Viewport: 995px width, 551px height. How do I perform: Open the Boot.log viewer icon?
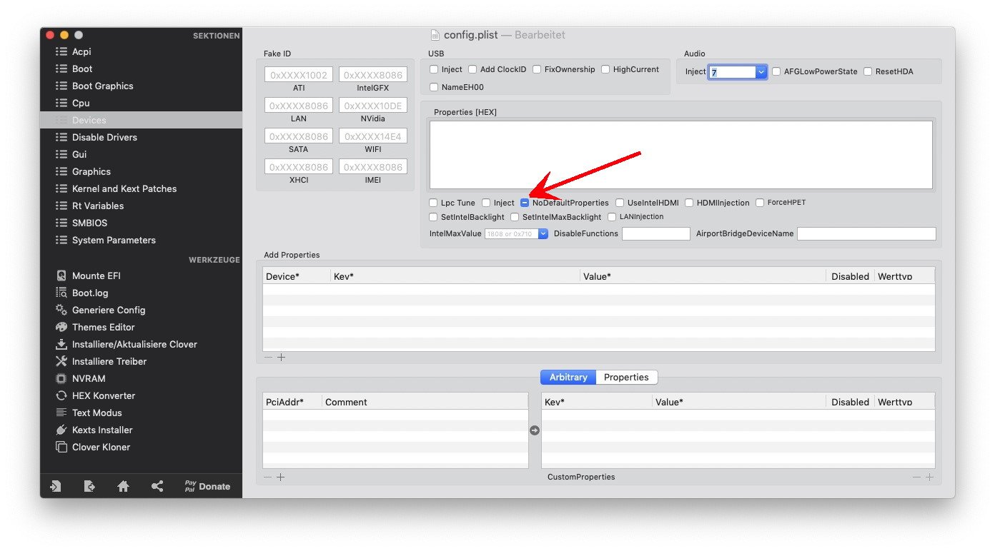pos(61,293)
